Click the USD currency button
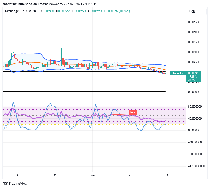This screenshot has height=188, width=210. (x=196, y=12)
